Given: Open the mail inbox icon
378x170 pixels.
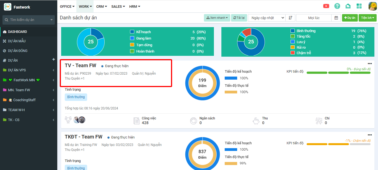Looking at the screenshot, I should pos(348,6).
